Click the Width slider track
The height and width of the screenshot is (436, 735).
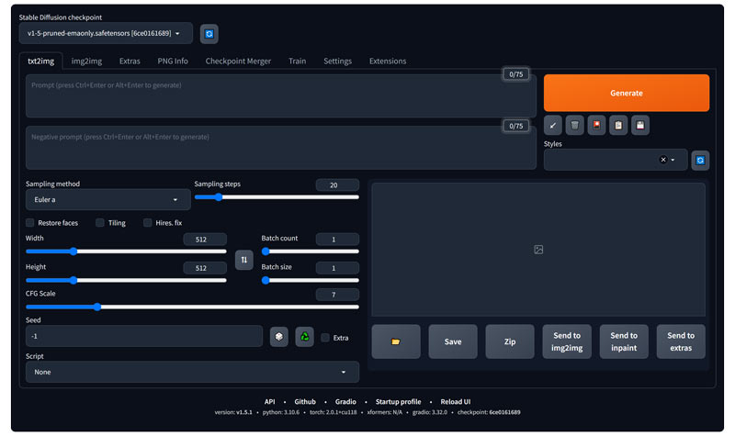(x=126, y=252)
